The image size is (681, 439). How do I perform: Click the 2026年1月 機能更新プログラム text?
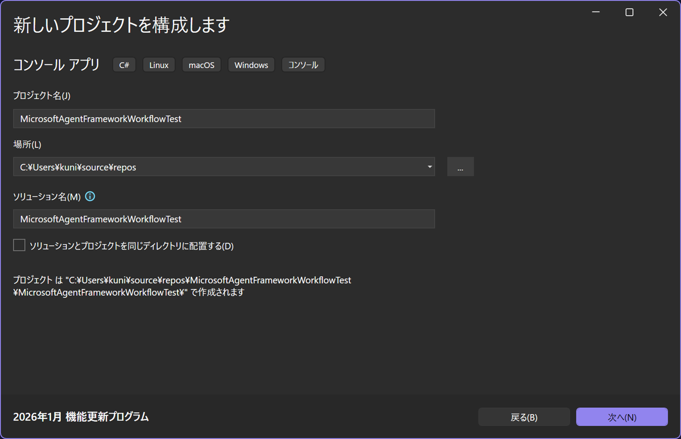[x=81, y=417]
